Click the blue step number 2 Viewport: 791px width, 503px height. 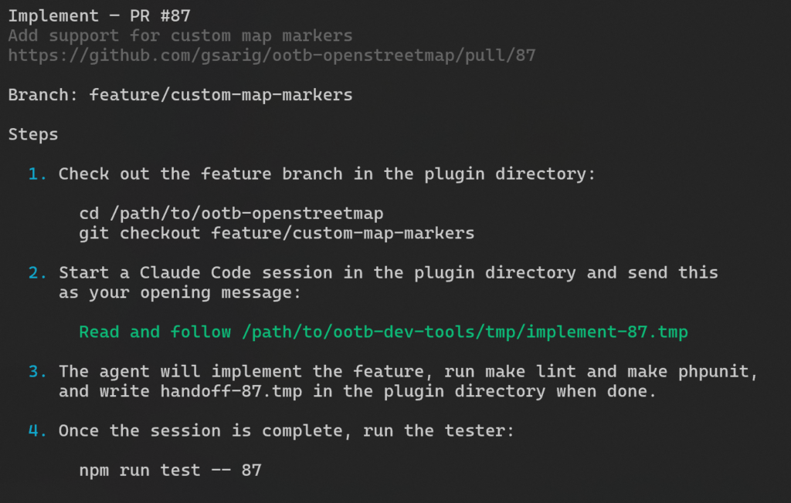[33, 273]
